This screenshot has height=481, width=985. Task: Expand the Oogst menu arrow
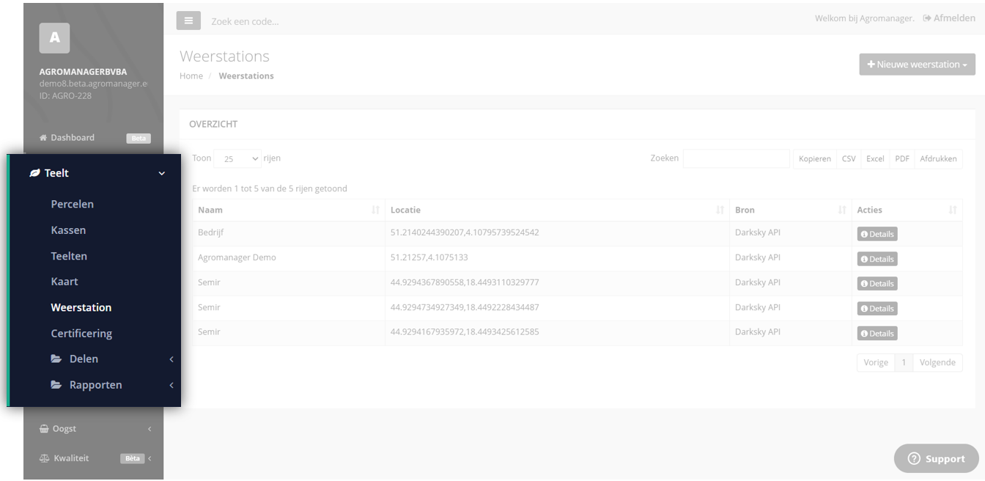click(150, 429)
